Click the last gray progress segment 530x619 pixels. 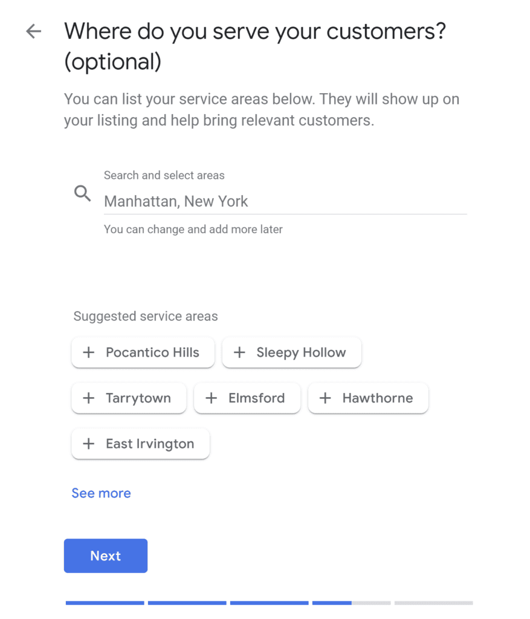[434, 603]
